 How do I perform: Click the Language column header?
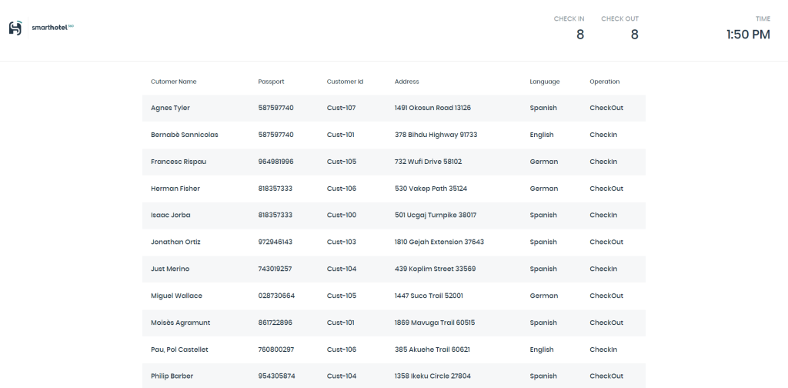click(x=544, y=82)
